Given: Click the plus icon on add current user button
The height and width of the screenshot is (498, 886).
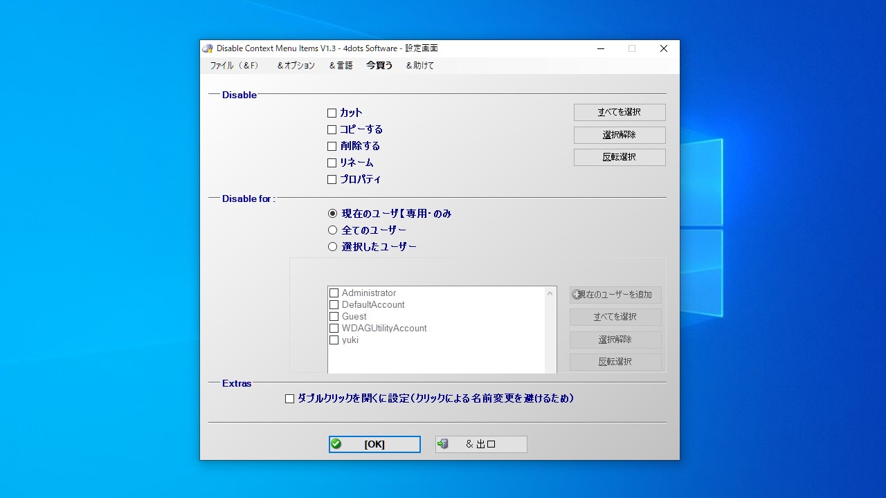Looking at the screenshot, I should [576, 295].
